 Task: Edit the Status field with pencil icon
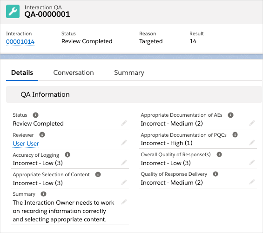click(124, 123)
